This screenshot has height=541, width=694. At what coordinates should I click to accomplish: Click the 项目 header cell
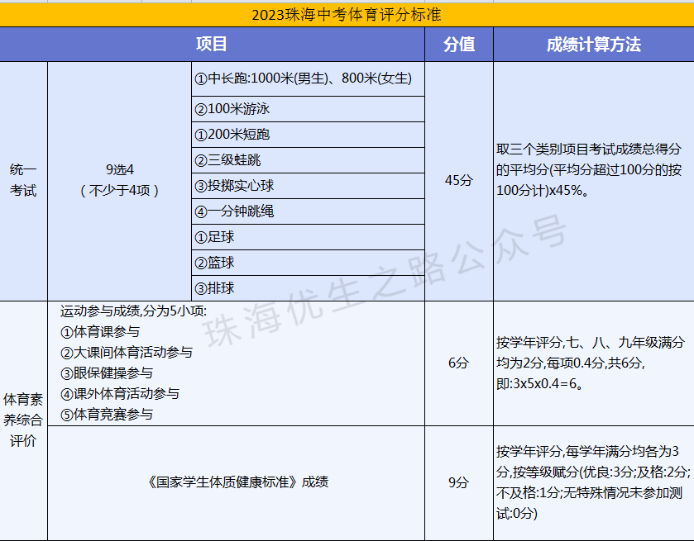[212, 45]
